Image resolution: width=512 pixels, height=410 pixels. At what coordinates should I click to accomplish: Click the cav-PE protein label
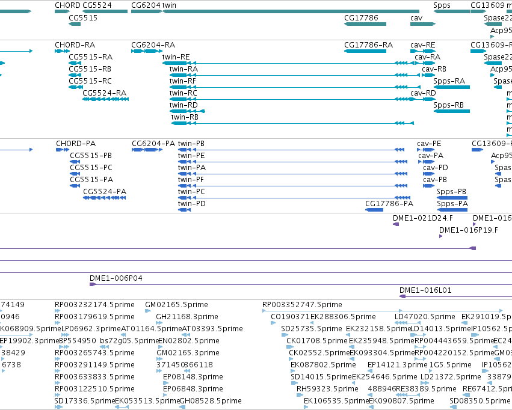429,144
